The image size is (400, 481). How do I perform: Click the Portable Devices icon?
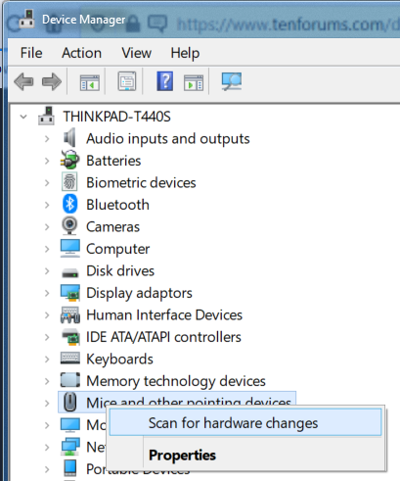pos(69,468)
